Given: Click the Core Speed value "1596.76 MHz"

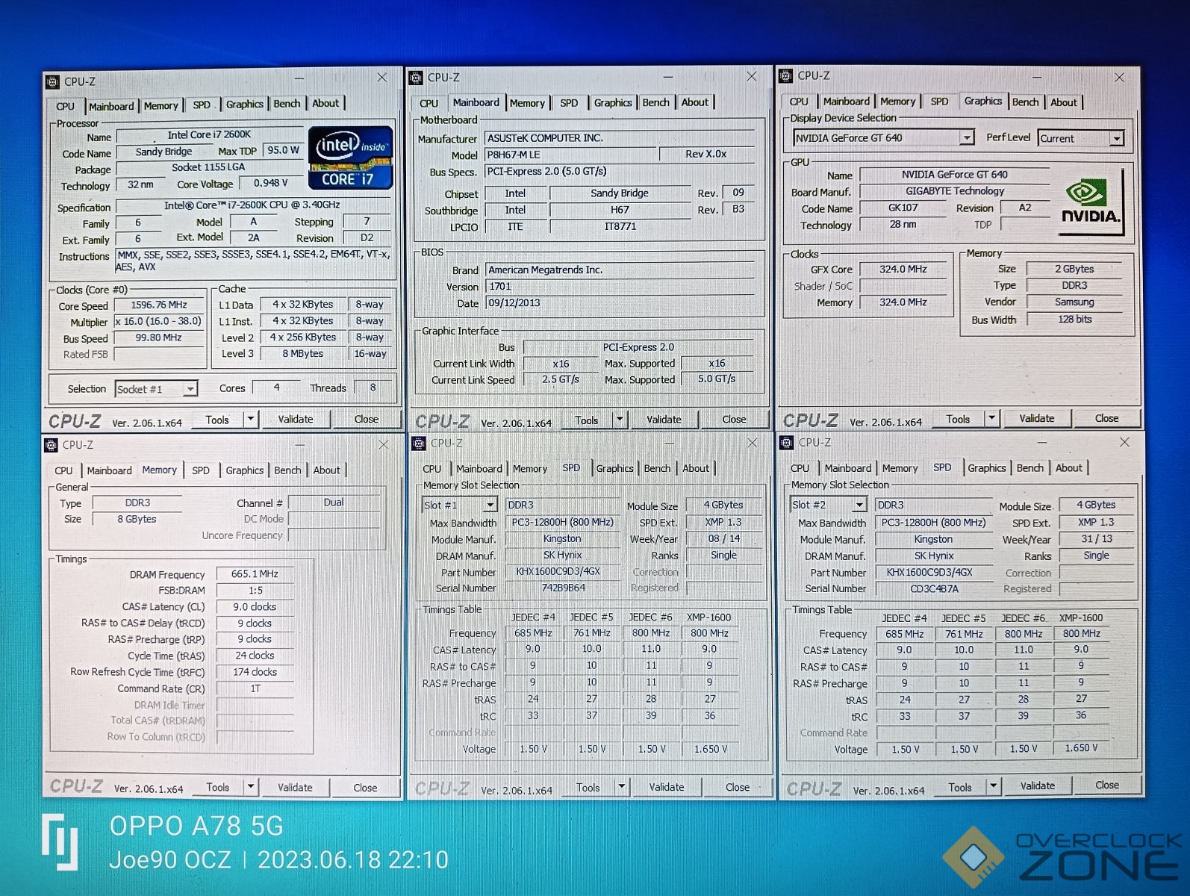Looking at the screenshot, I should pyautogui.click(x=159, y=305).
